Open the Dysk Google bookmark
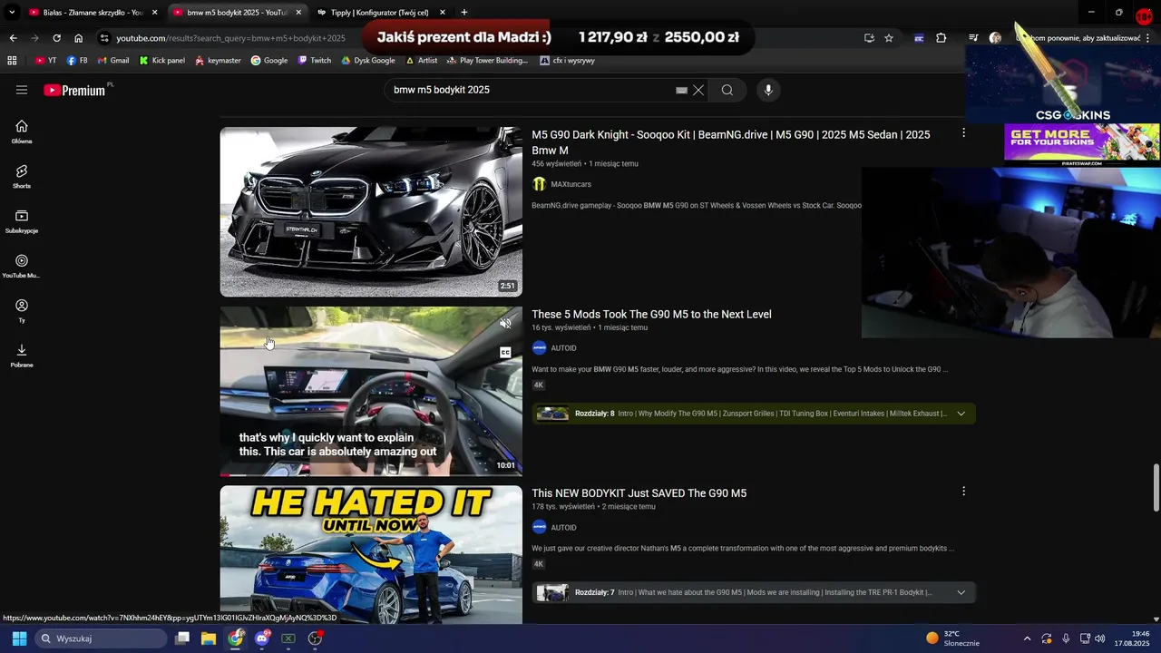 click(368, 61)
